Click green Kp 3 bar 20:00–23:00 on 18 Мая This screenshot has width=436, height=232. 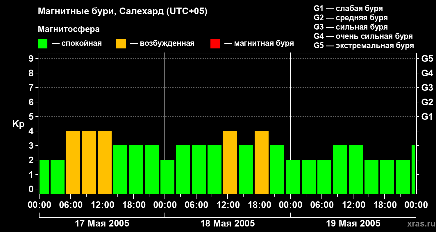point(277,169)
